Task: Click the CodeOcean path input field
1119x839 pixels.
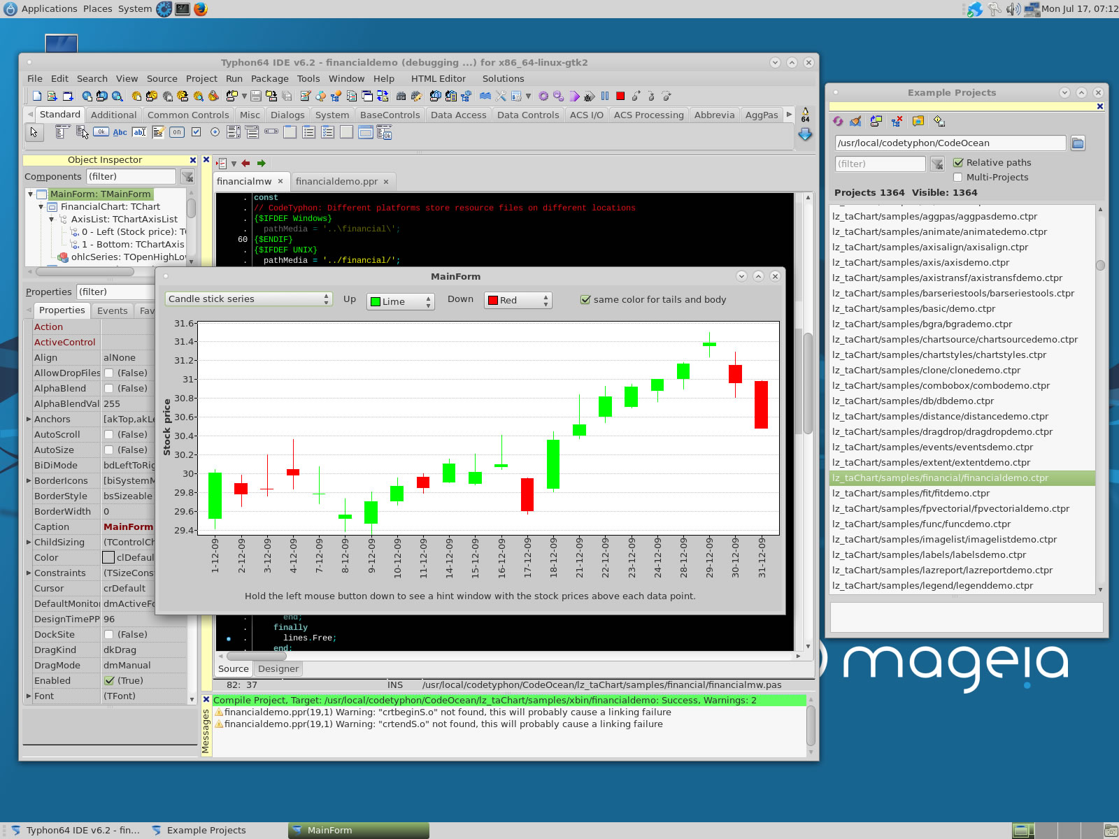Action: click(x=950, y=143)
